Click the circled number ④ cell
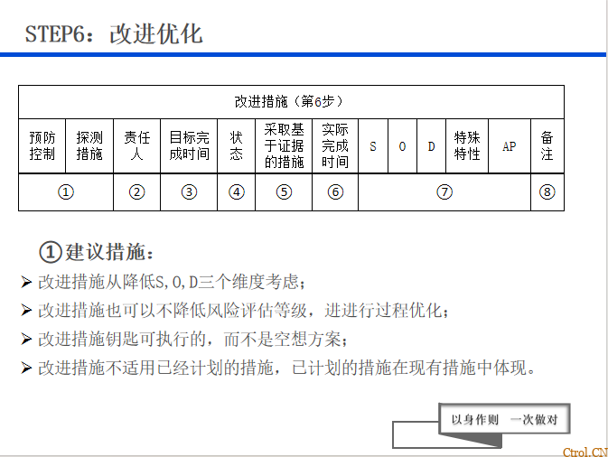The image size is (608, 457). pos(236,191)
